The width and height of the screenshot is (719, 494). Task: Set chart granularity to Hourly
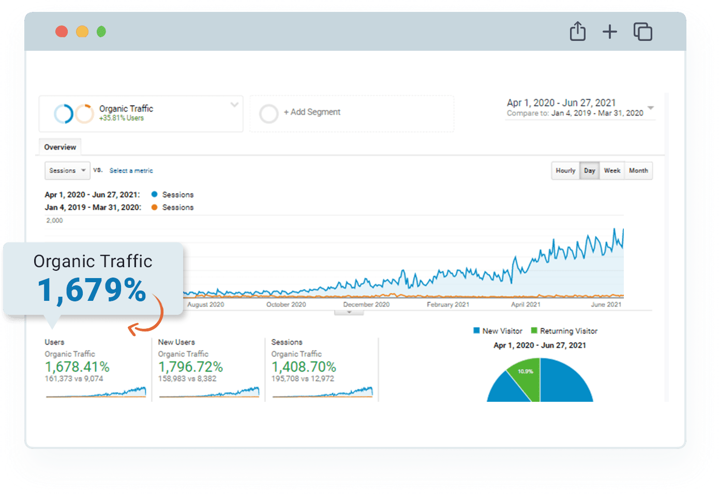point(565,170)
